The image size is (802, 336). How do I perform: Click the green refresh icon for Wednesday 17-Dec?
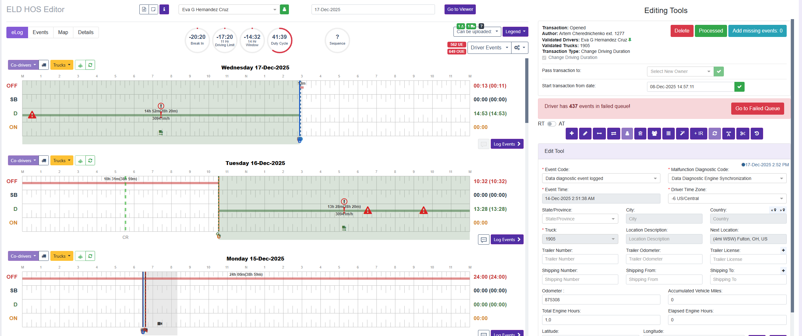point(90,65)
